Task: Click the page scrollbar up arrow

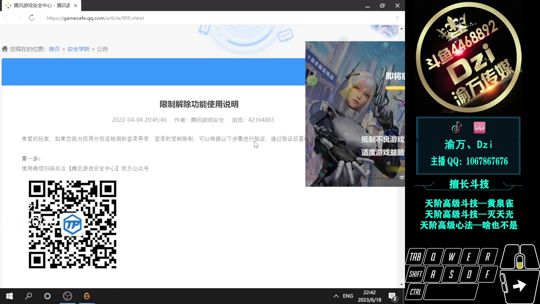Action: pos(402,28)
